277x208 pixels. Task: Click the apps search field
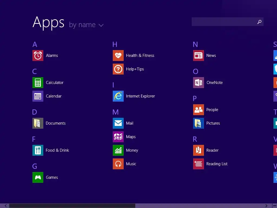click(227, 22)
